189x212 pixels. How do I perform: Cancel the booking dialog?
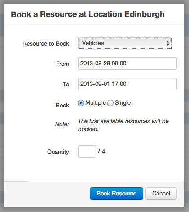pyautogui.click(x=161, y=194)
